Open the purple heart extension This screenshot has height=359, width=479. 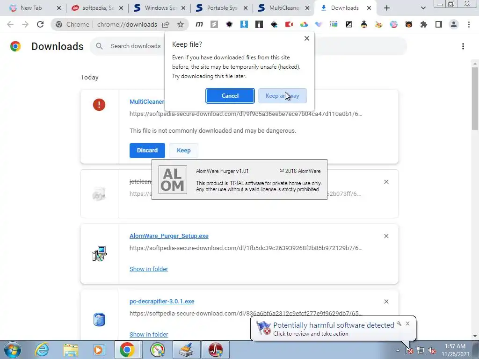click(319, 24)
